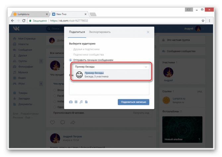Click the VK logo in the header

click(x=16, y=29)
